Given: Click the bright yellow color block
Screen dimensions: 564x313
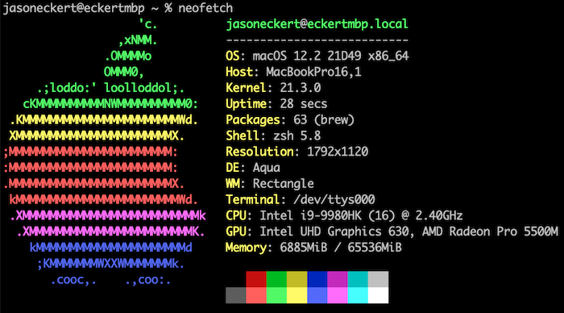Looking at the screenshot, I should pos(297,295).
